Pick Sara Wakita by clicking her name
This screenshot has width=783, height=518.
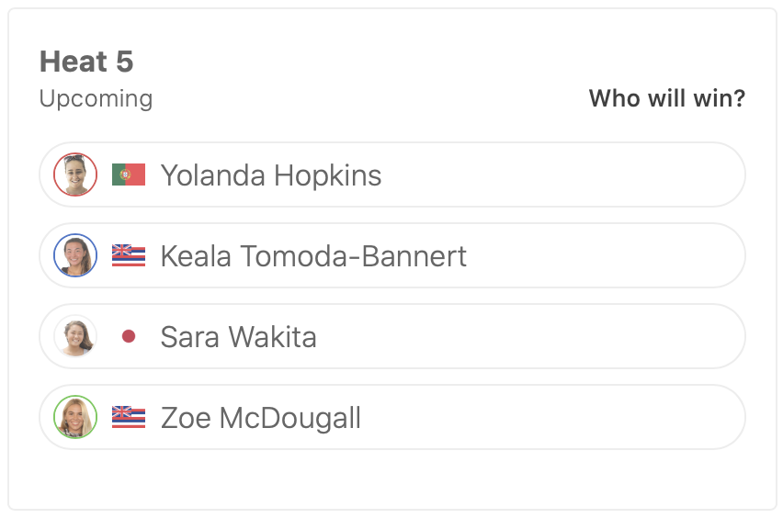[238, 336]
